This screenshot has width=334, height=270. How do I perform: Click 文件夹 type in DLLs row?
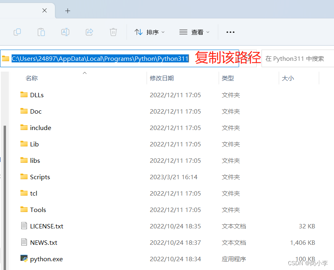tap(231, 95)
